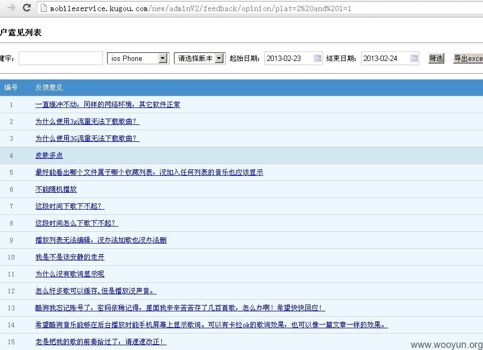Reload the page with refresh icon
The height and width of the screenshot is (350, 483).
coord(27,7)
